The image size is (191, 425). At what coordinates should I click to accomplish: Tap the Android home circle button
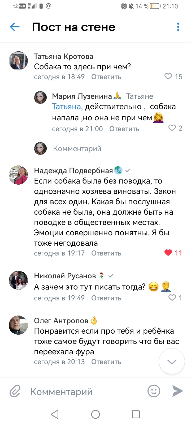point(95,414)
